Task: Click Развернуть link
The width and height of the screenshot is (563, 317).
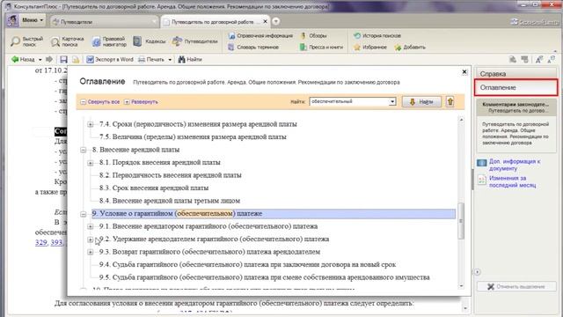Action: [x=141, y=102]
